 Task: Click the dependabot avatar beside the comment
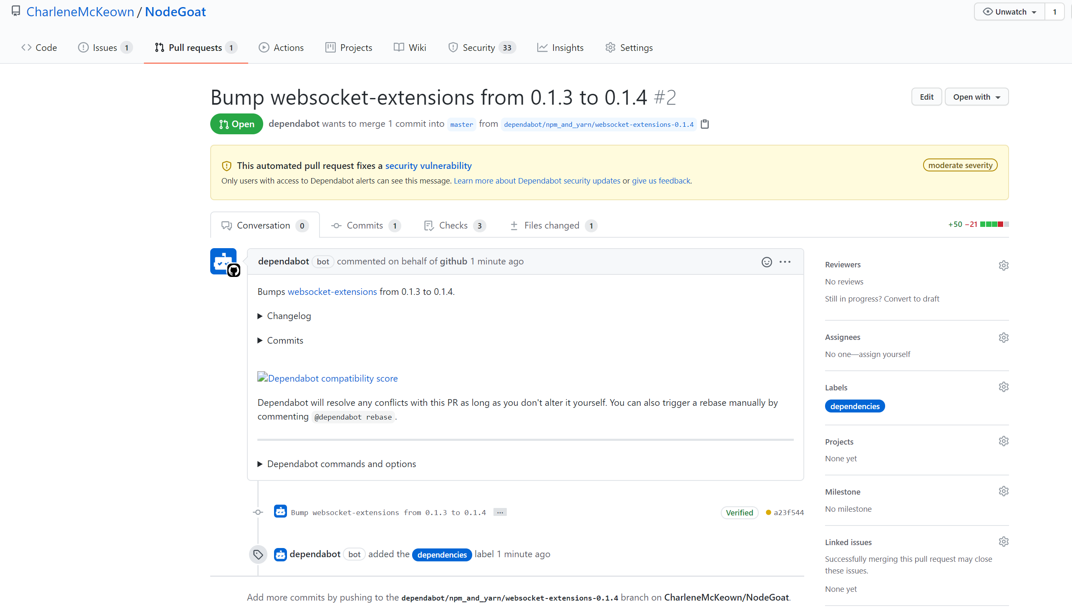[x=224, y=261]
